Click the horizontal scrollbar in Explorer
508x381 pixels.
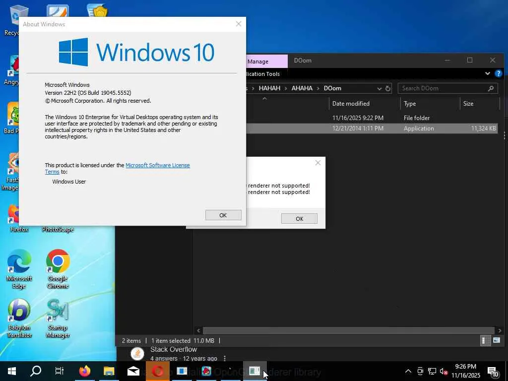349,330
